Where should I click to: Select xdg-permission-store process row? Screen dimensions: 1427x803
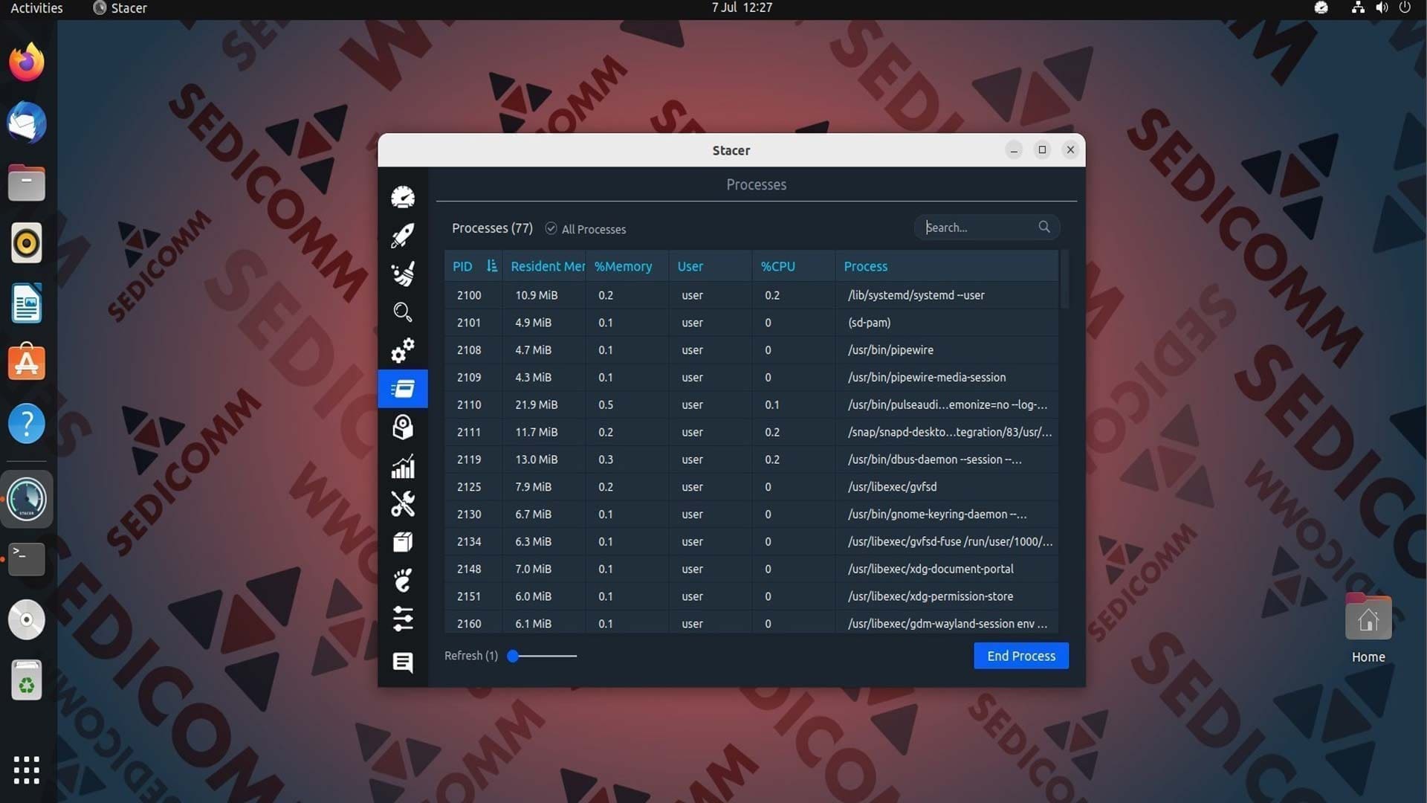click(x=751, y=596)
